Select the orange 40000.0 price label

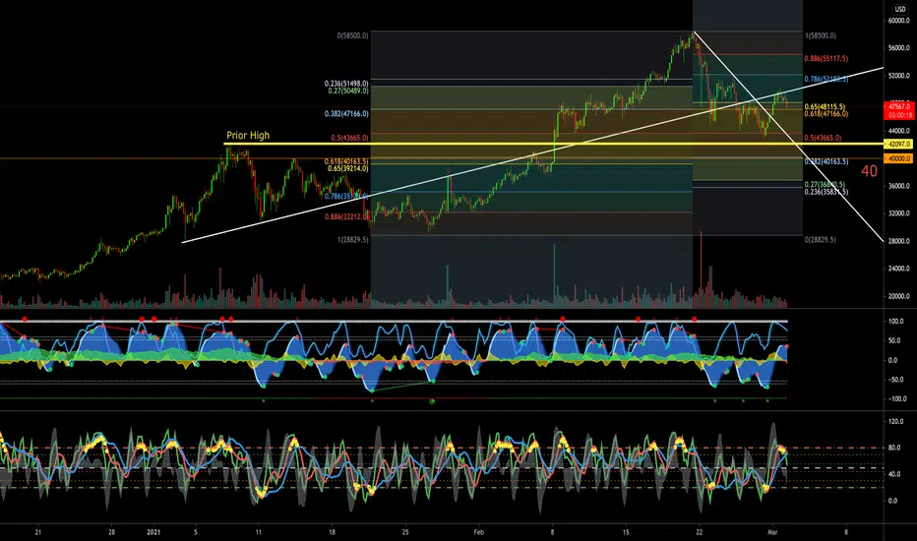coord(899,158)
